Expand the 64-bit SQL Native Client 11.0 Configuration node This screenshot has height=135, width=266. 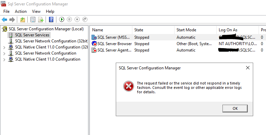click(4, 60)
